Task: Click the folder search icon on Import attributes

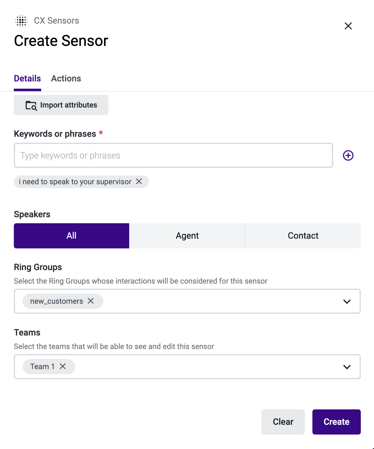Action: coord(31,105)
